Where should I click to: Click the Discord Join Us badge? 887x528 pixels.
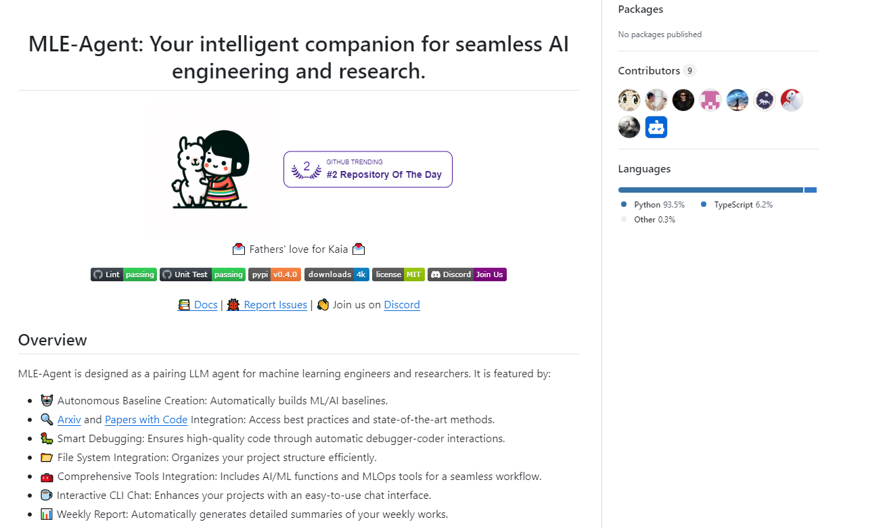coord(467,274)
